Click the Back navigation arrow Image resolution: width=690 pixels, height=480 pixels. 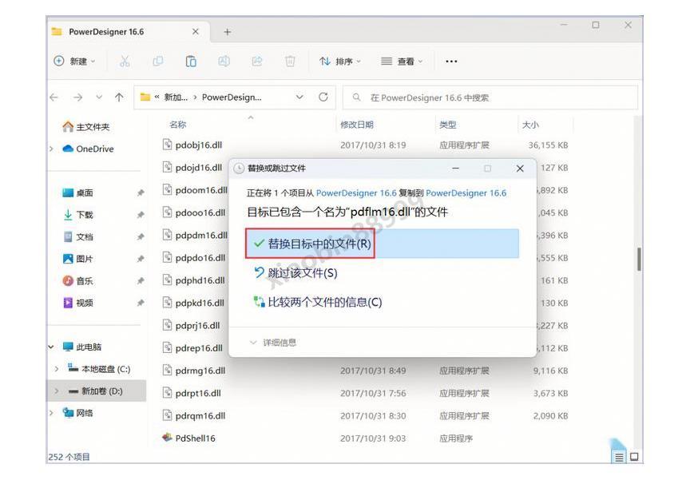pyautogui.click(x=54, y=97)
